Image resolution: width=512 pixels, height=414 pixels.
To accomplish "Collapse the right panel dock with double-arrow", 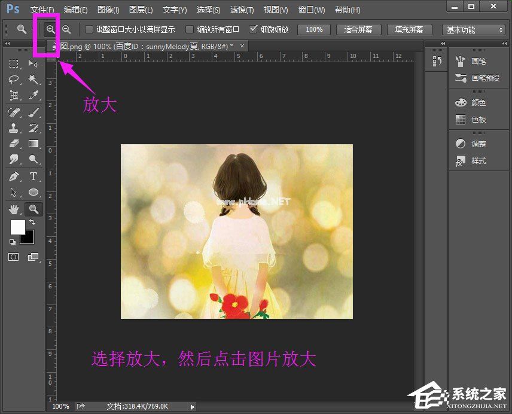I will point(504,44).
